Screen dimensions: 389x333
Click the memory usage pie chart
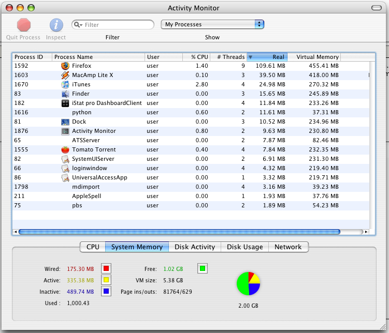[248, 284]
